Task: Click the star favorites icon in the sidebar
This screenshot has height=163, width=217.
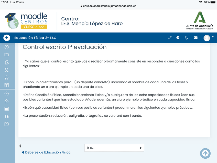Action: 7,77
